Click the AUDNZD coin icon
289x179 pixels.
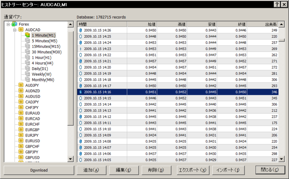[x=21, y=91]
